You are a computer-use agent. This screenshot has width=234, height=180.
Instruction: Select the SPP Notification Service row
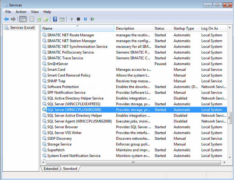pos(134,93)
